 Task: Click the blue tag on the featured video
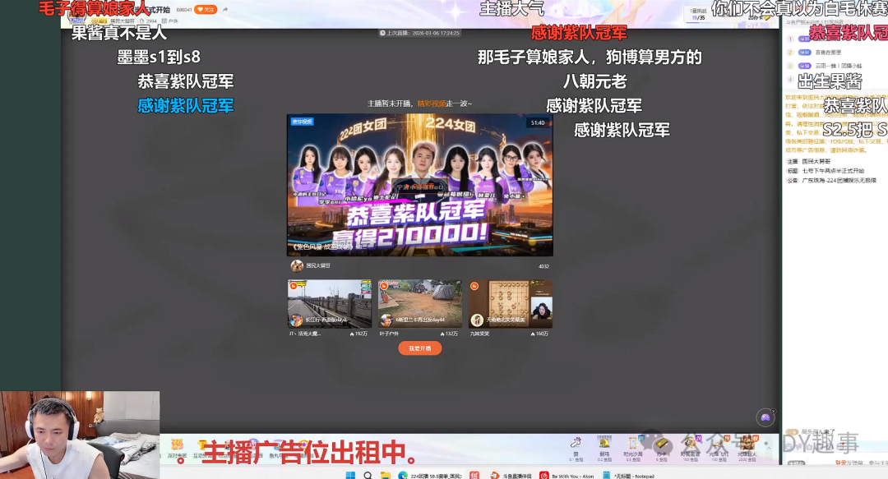point(303,121)
